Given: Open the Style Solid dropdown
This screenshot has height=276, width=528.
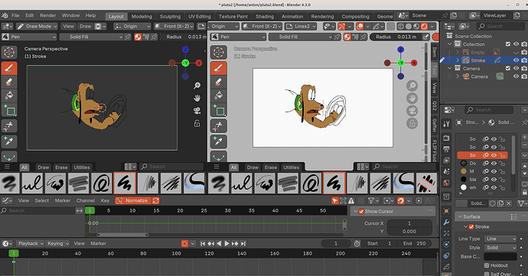Looking at the screenshot, I should pyautogui.click(x=500, y=248).
